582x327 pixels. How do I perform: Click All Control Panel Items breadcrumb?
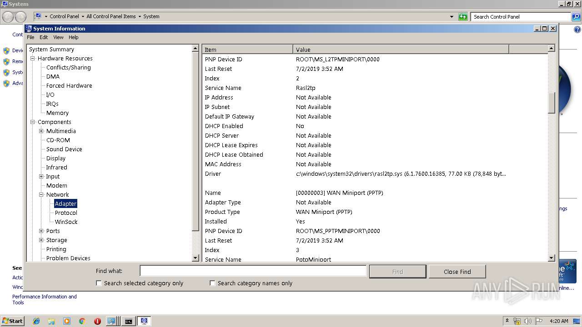(x=111, y=16)
